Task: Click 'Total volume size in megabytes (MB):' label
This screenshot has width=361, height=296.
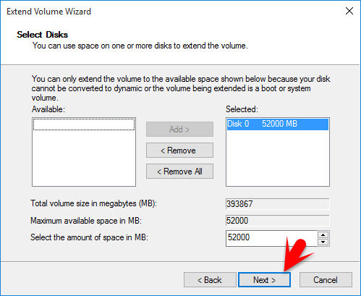Action: pos(93,203)
